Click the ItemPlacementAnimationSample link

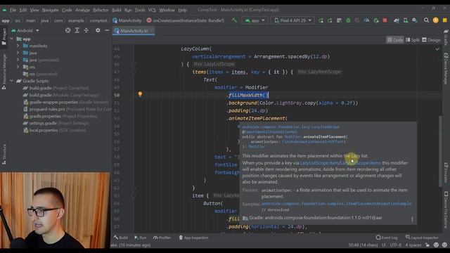click(336, 204)
